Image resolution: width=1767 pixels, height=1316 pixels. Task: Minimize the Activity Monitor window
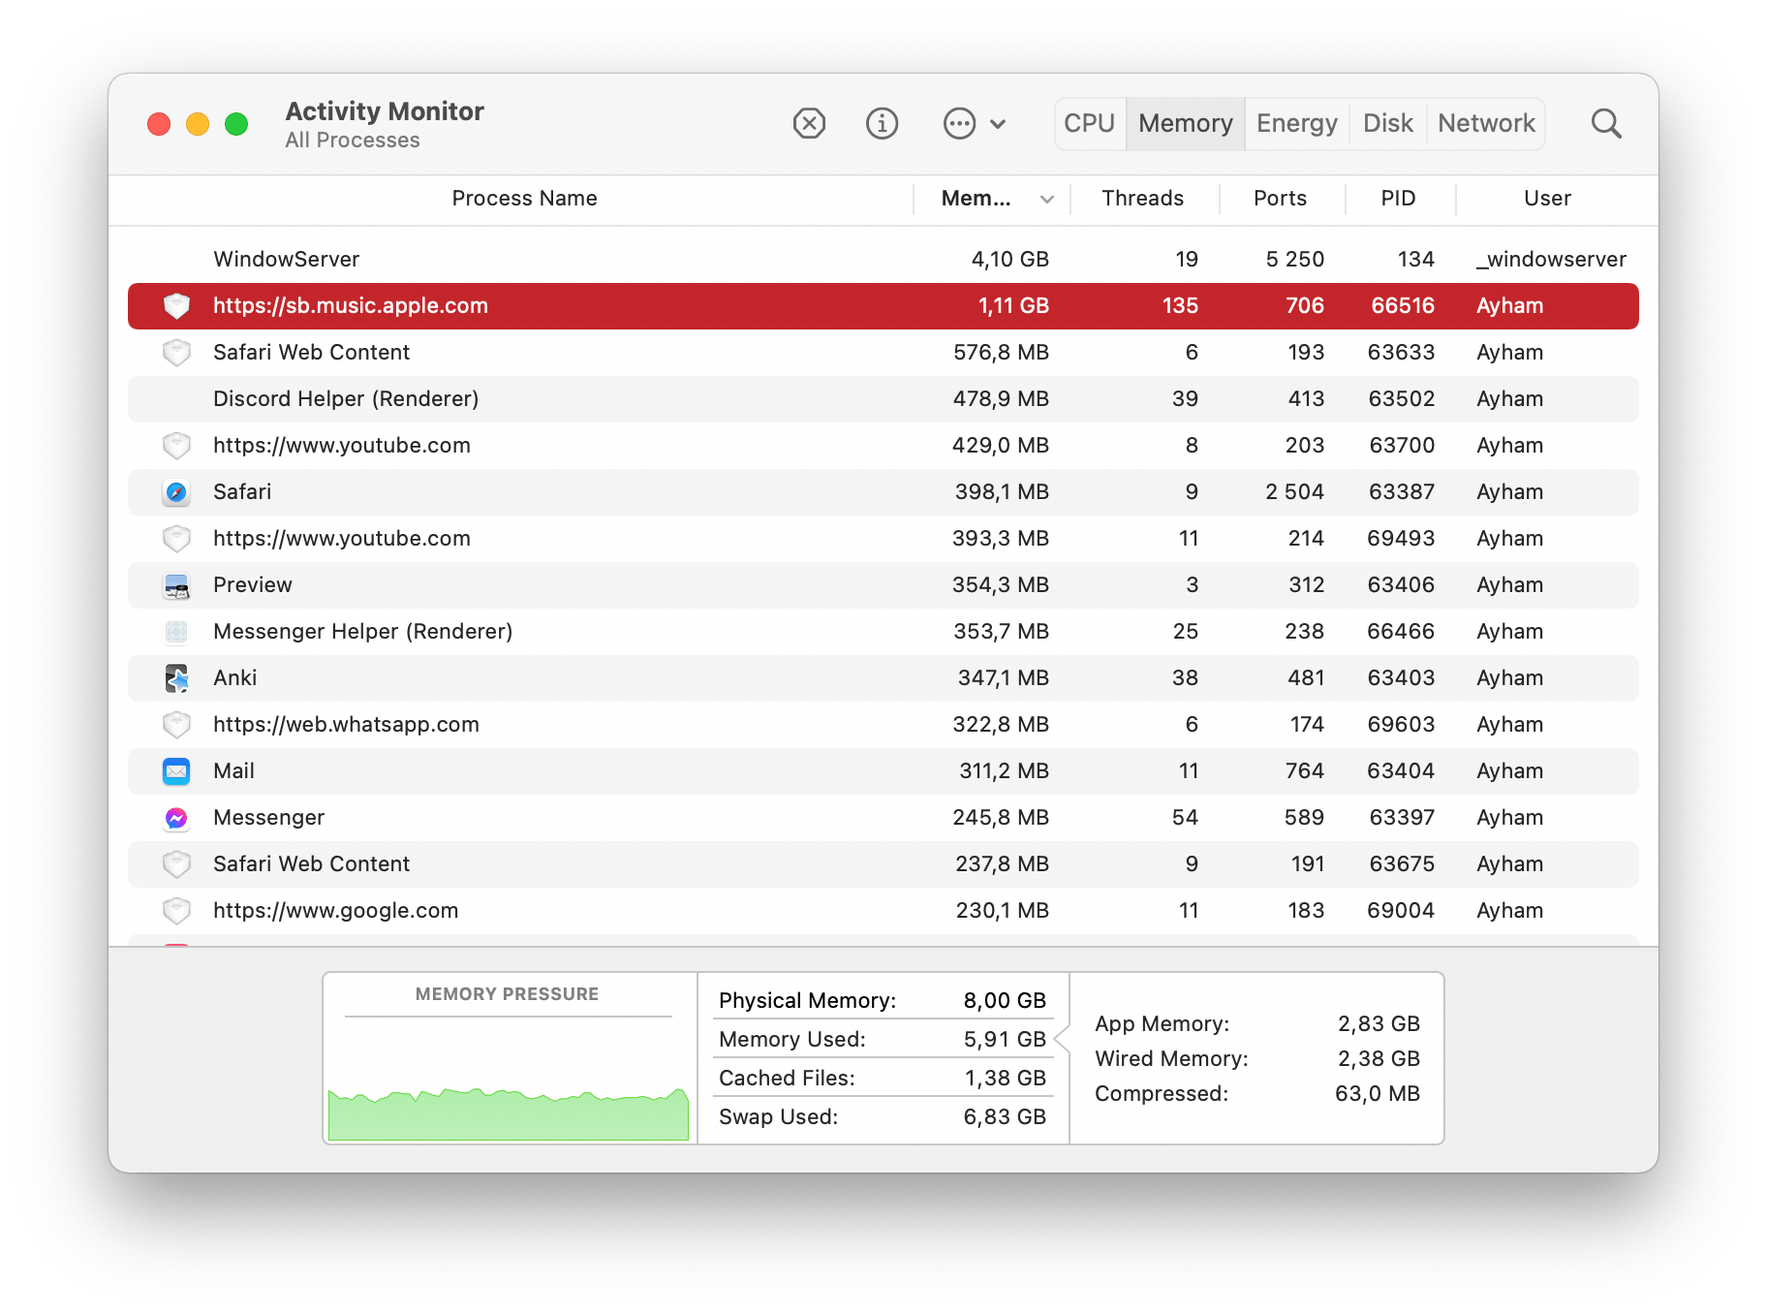pos(198,124)
